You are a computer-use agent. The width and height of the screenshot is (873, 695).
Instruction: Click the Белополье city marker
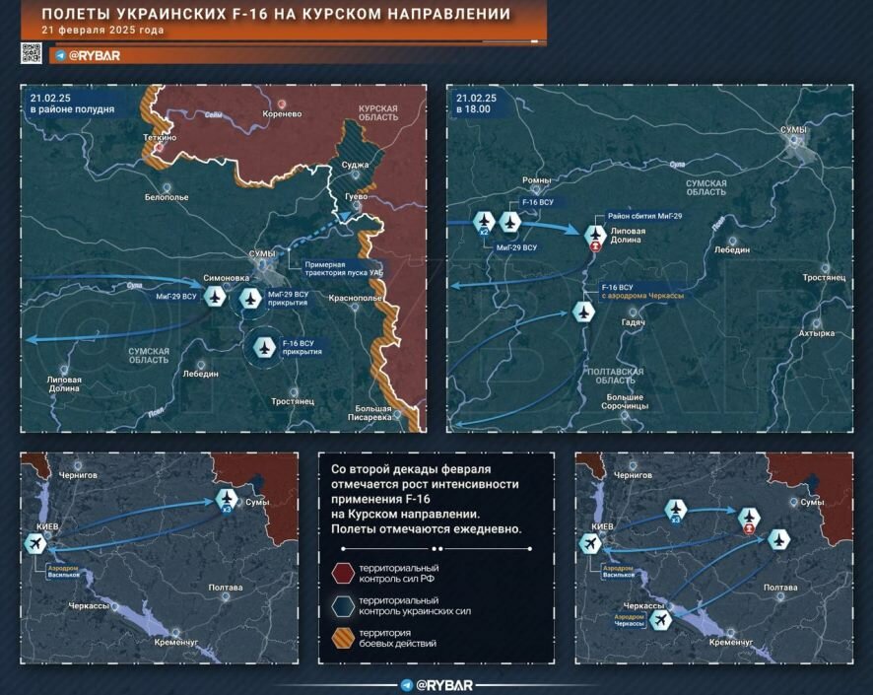pos(167,188)
